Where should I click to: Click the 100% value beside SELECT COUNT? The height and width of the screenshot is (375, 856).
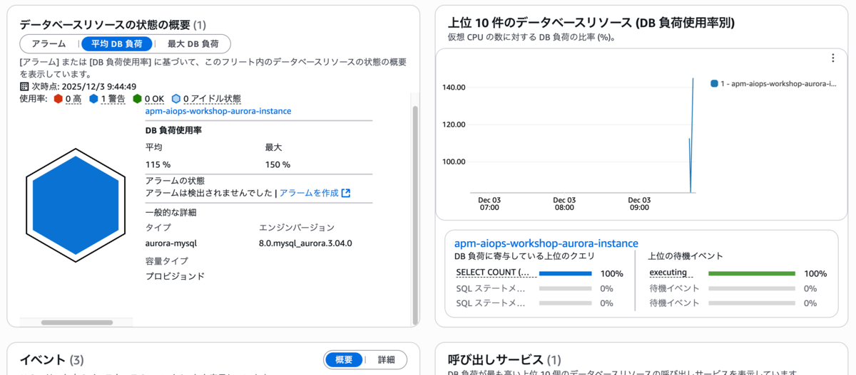point(612,273)
